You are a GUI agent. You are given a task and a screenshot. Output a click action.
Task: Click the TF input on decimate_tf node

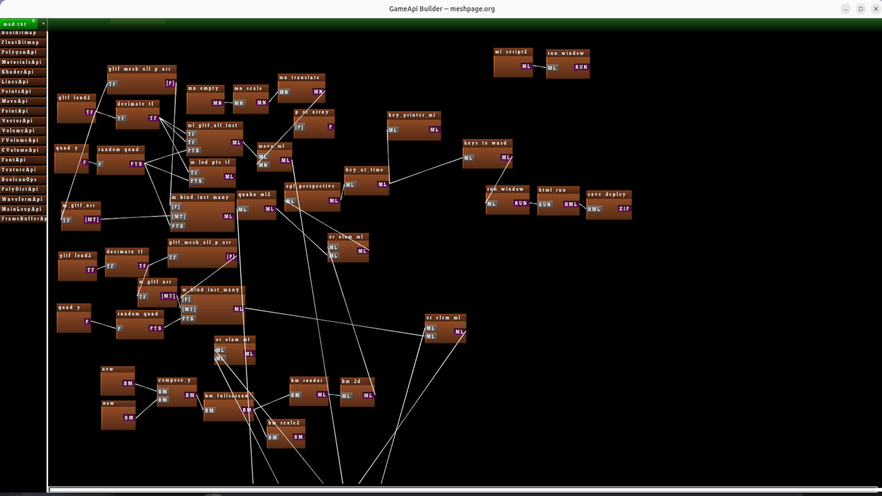point(121,118)
